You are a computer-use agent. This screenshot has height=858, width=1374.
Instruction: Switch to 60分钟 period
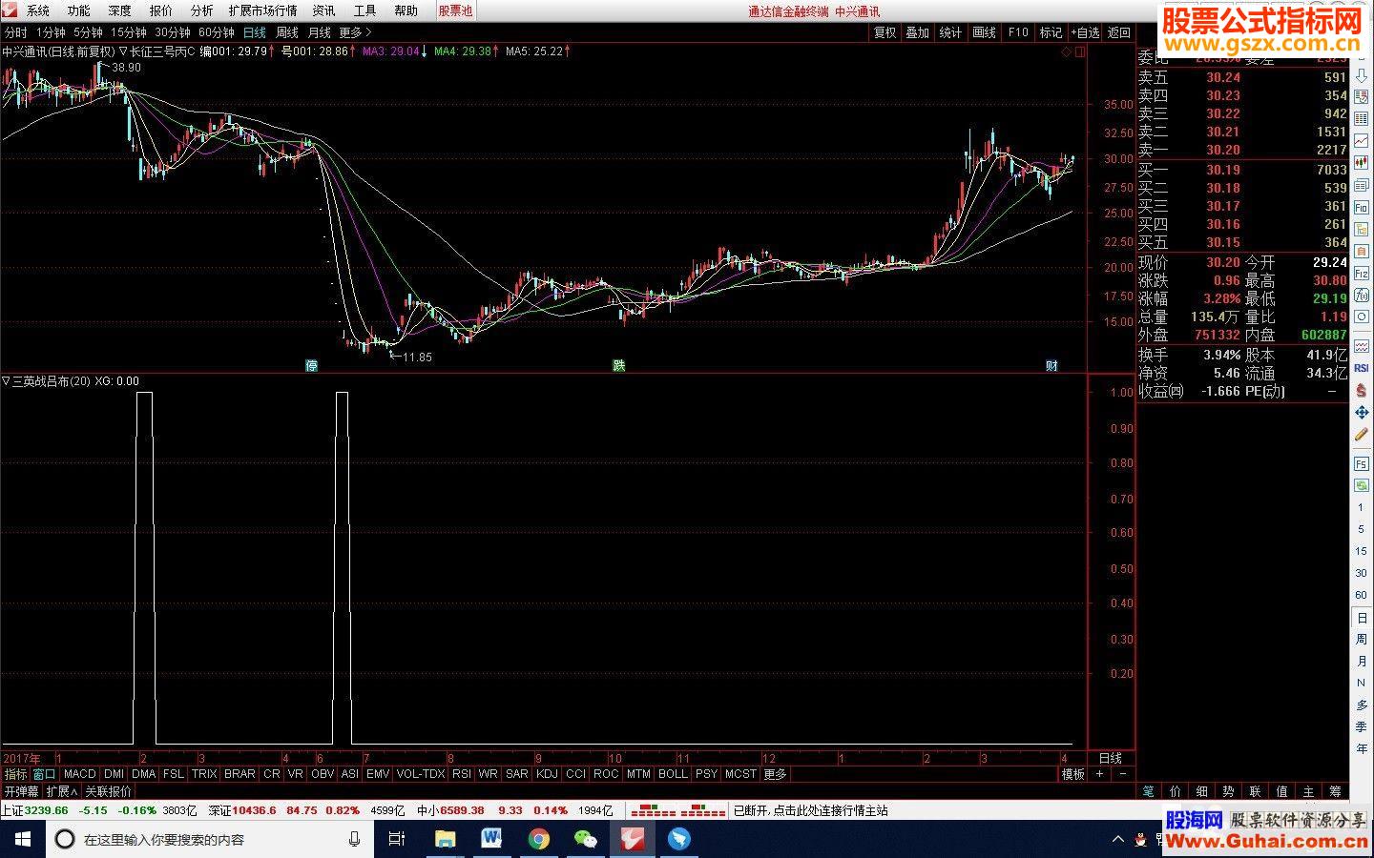(x=217, y=32)
